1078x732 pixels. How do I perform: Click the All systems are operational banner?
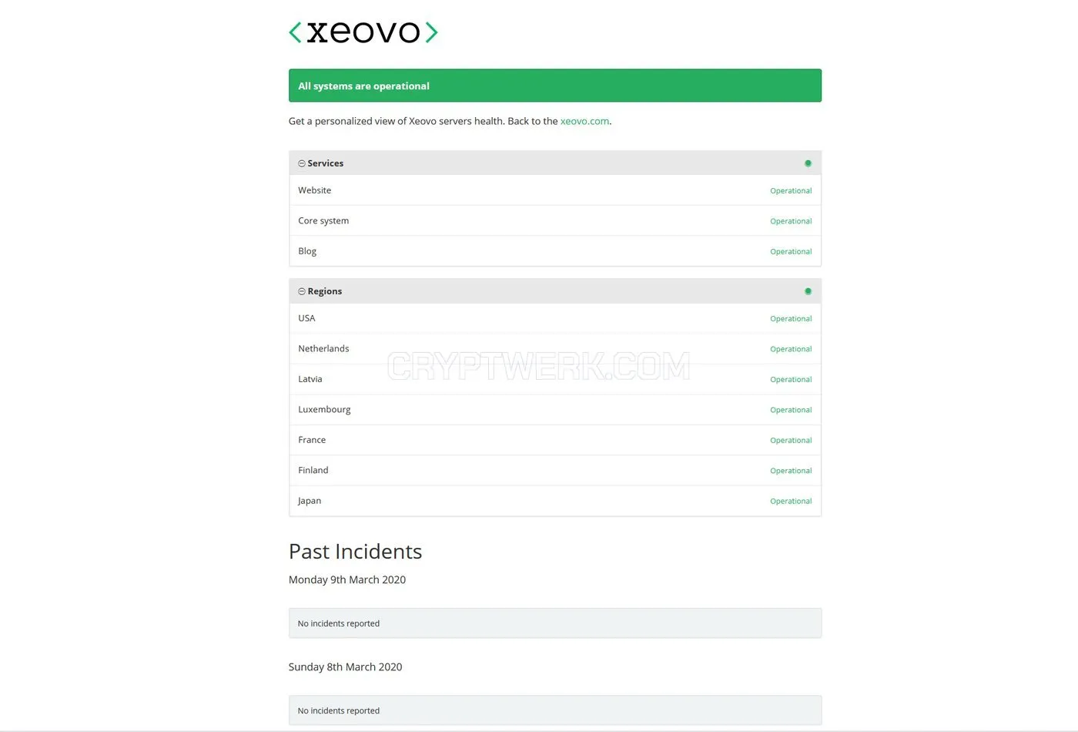coord(555,86)
